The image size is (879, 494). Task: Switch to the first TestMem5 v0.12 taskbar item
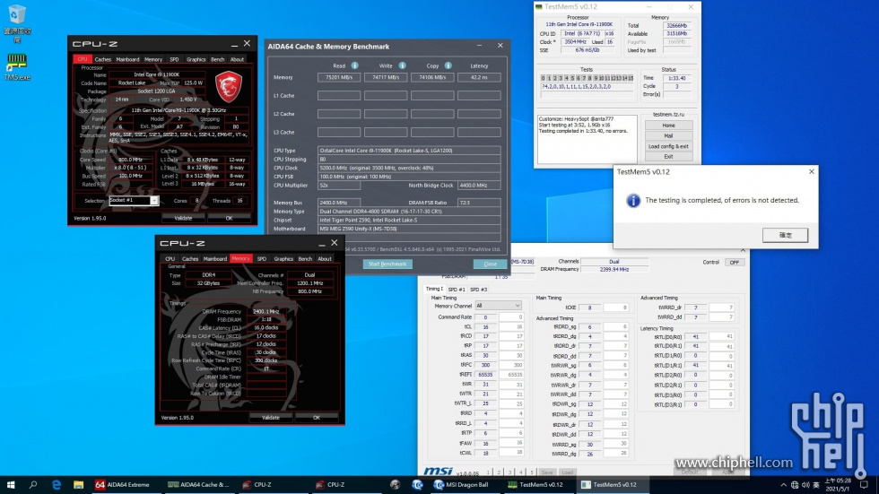click(535, 484)
